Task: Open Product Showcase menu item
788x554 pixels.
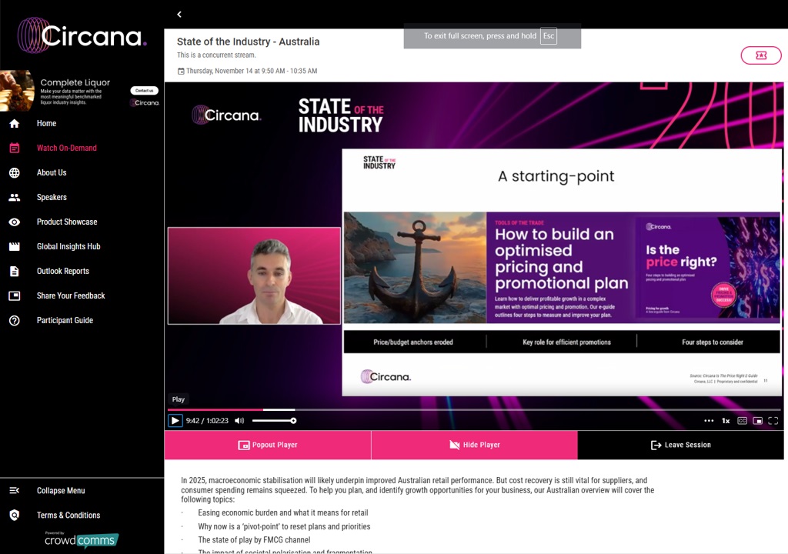Action: click(x=67, y=222)
